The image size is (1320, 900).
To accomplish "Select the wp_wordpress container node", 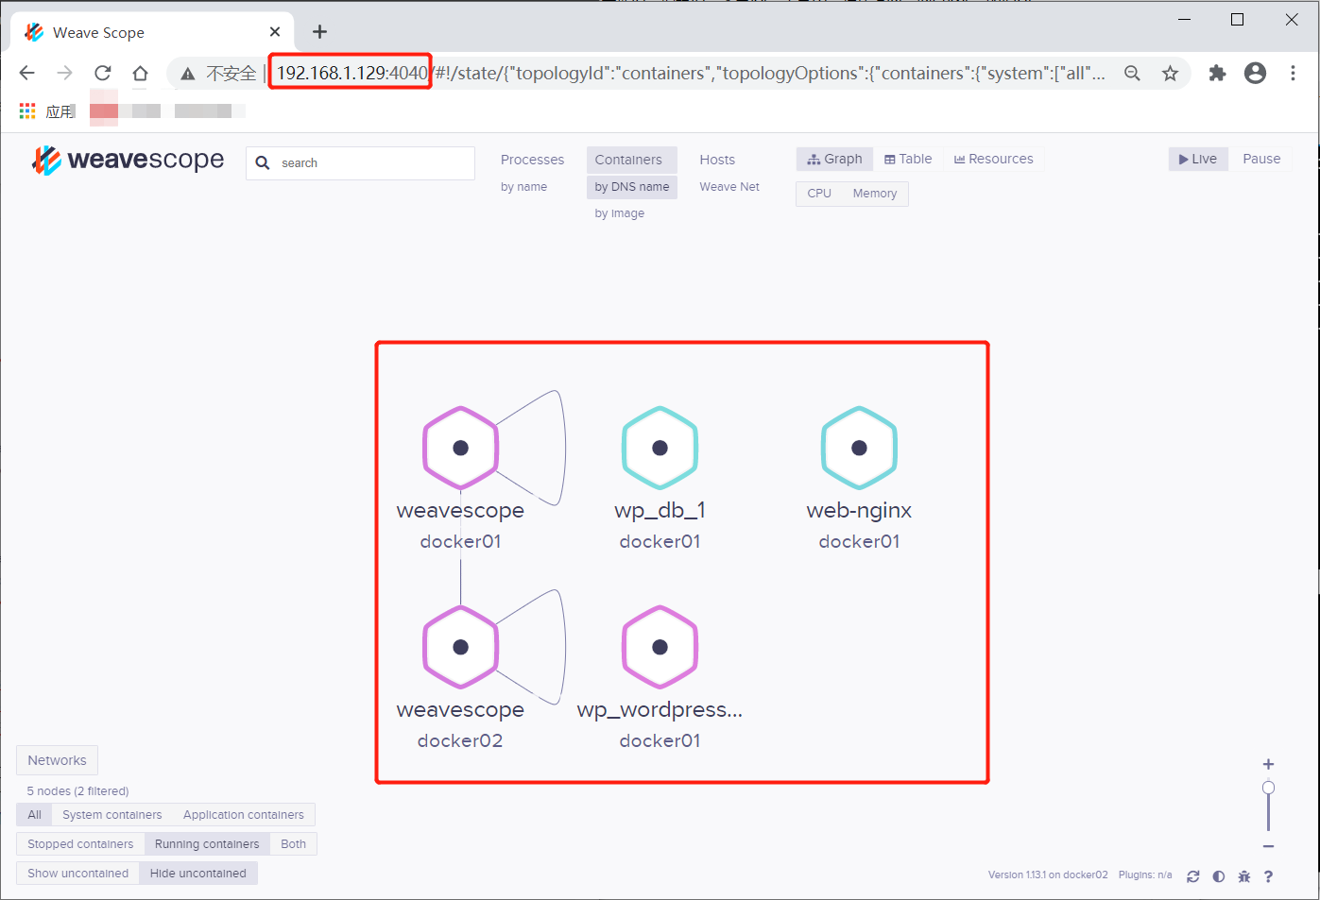I will [x=660, y=648].
